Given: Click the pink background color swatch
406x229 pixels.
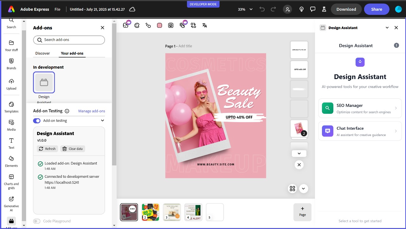Looking at the screenshot, I should 160,25.
